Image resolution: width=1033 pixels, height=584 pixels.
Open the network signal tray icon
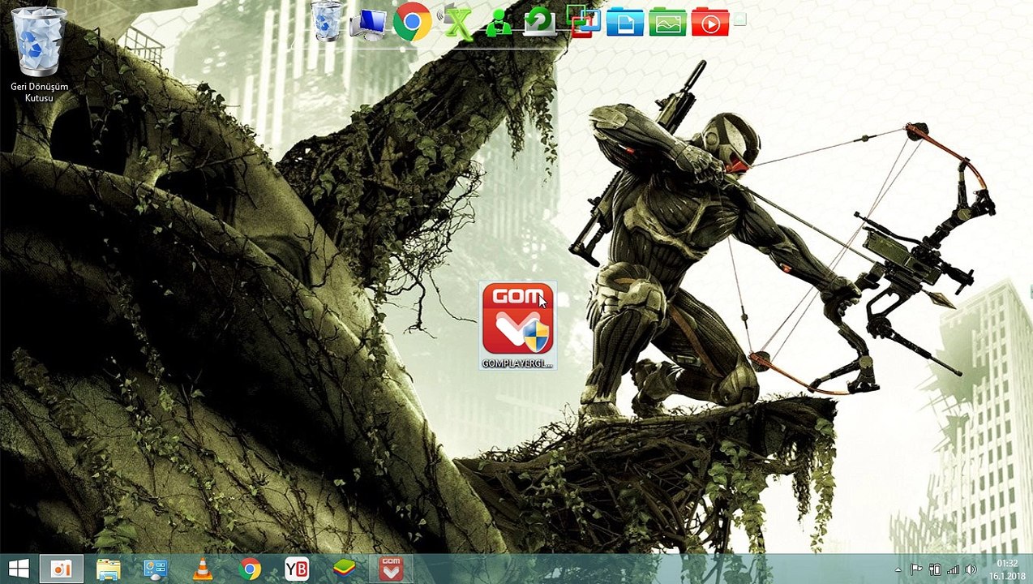(x=953, y=569)
